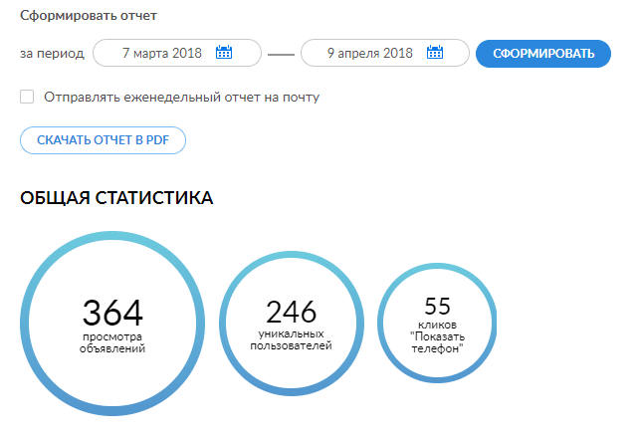Open the calendar icon for end date

pyautogui.click(x=434, y=53)
